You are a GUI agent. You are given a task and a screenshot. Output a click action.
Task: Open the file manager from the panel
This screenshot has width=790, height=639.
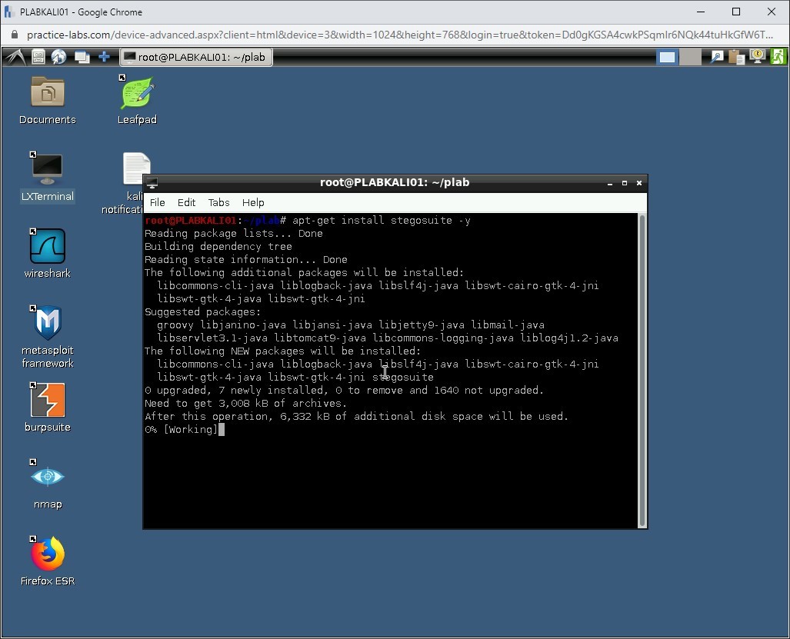38,57
